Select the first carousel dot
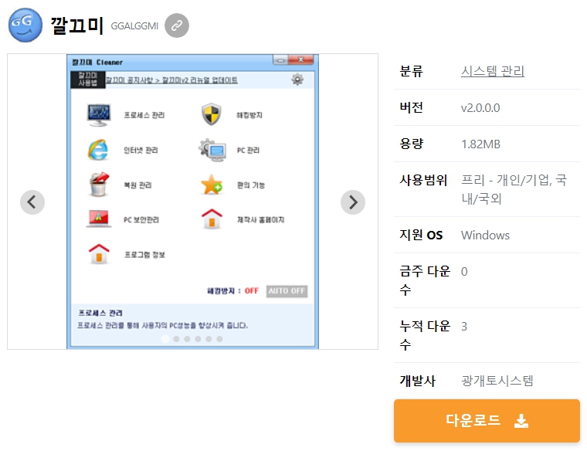Image resolution: width=587 pixels, height=451 pixels. (165, 339)
